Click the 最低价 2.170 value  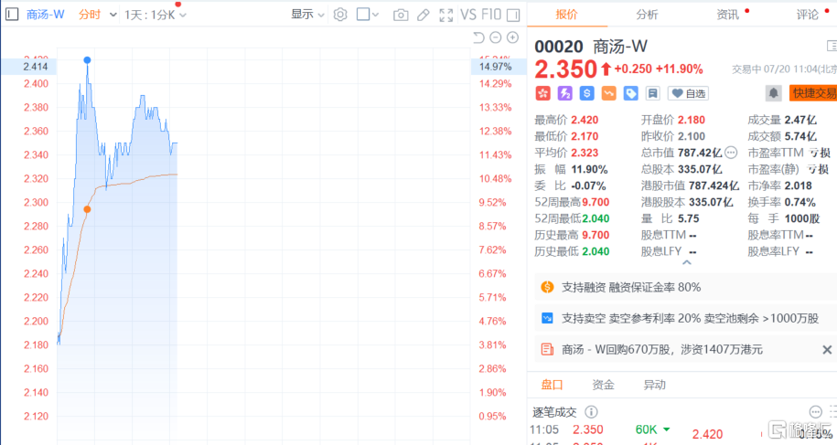click(x=585, y=136)
